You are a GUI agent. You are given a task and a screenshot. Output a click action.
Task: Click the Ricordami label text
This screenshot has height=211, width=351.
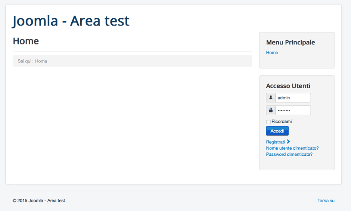pos(282,122)
